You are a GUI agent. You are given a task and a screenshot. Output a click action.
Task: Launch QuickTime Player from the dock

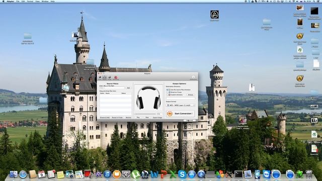pyautogui.click(x=201, y=174)
